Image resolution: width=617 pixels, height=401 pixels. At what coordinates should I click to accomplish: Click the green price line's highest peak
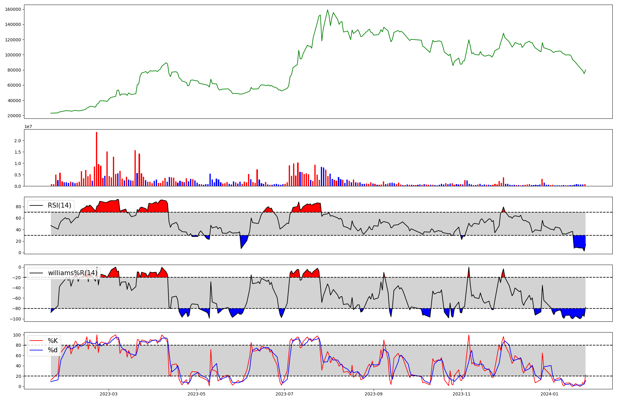pyautogui.click(x=328, y=10)
